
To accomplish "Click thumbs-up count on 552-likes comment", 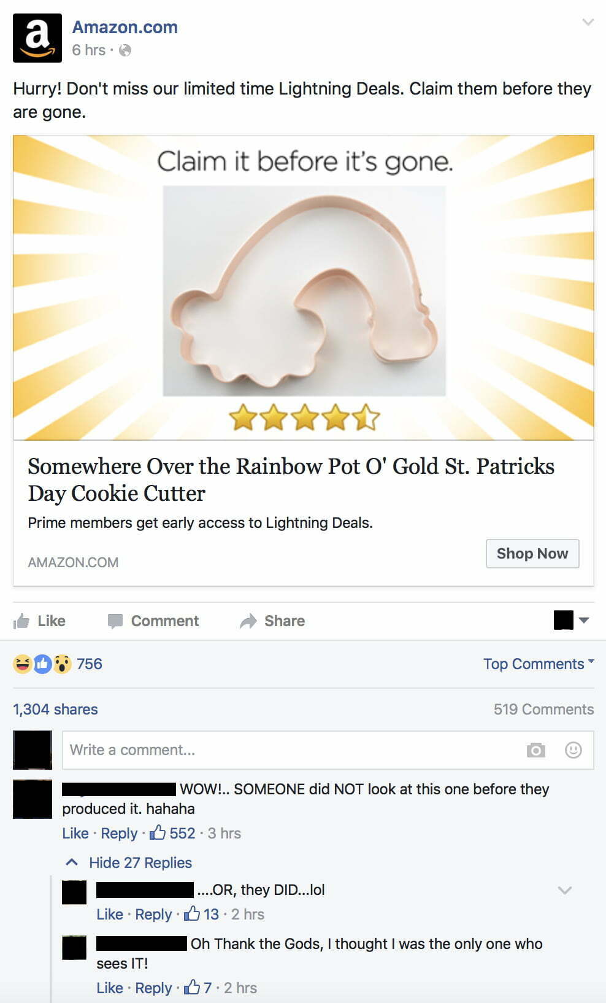I will [173, 833].
